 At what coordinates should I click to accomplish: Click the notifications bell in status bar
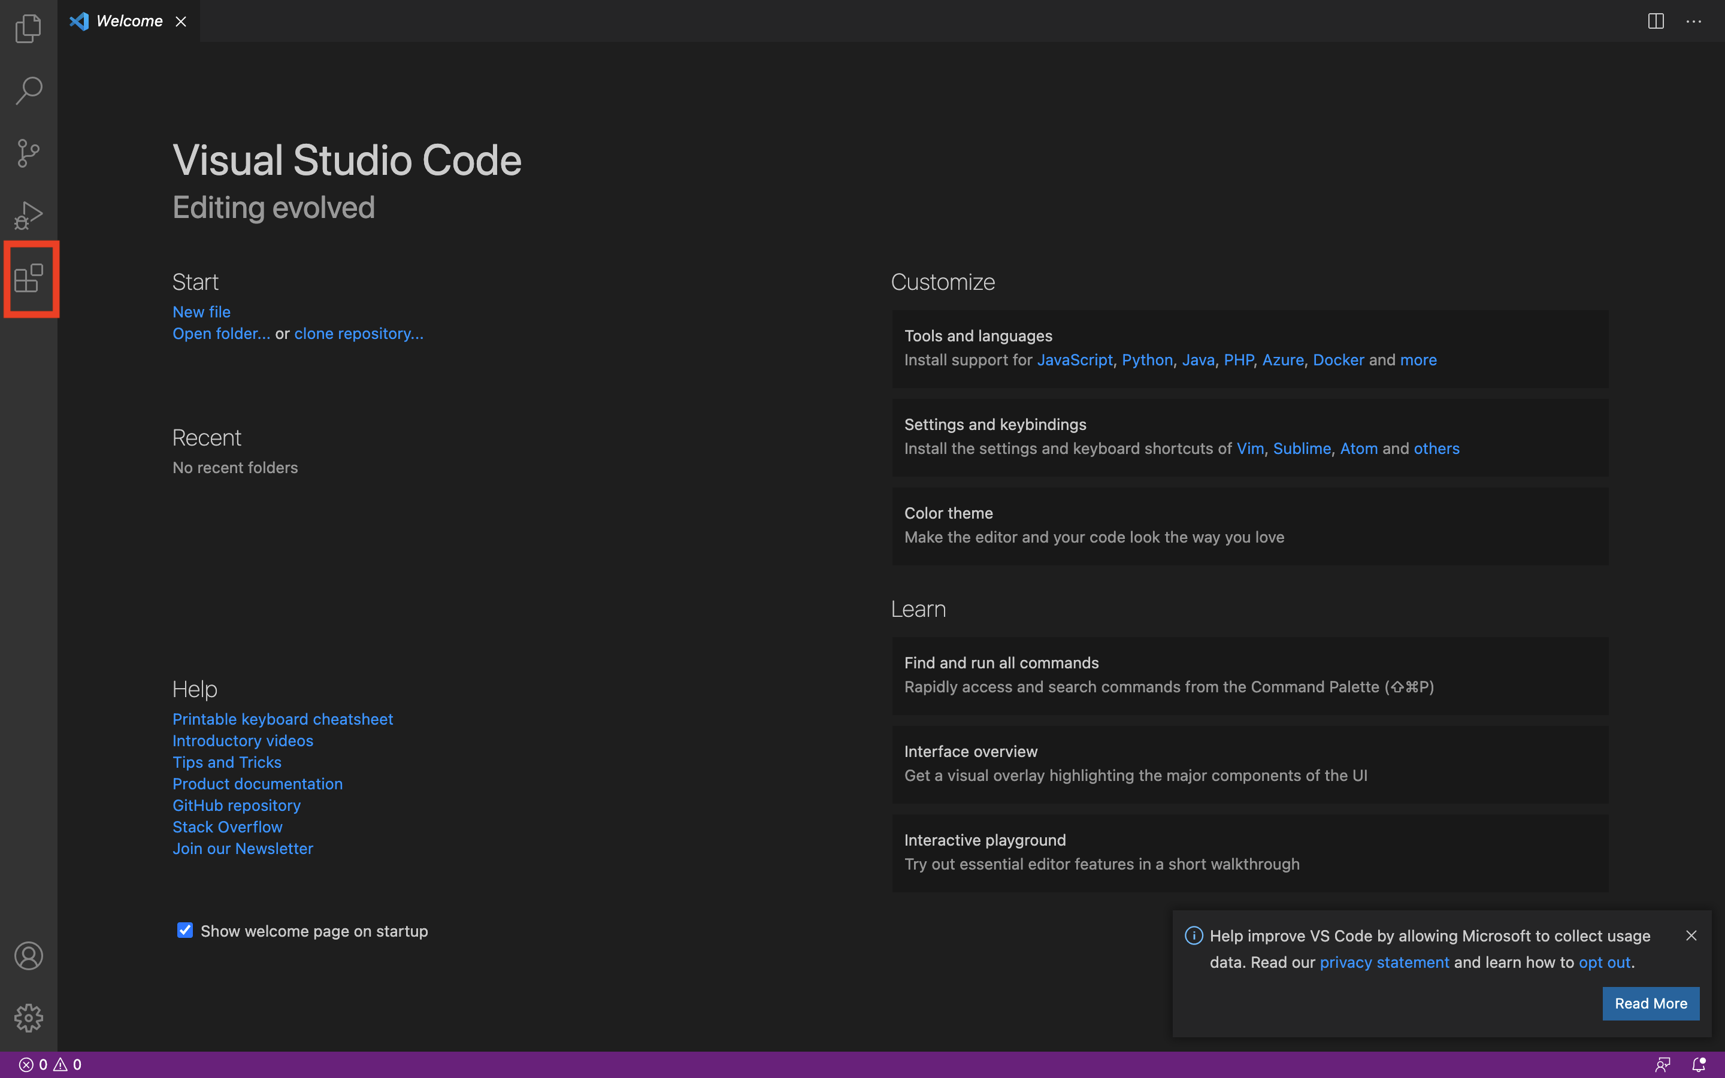tap(1699, 1064)
